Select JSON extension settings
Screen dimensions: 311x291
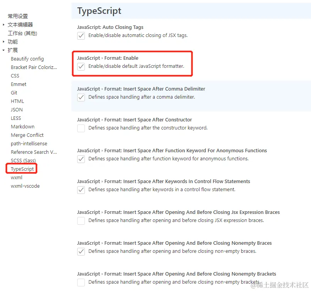click(17, 110)
